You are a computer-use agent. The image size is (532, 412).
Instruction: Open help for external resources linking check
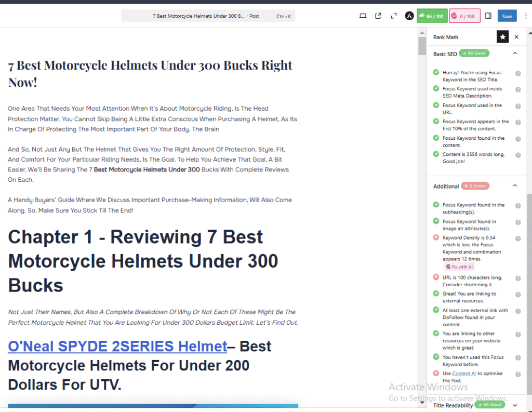pos(518,295)
